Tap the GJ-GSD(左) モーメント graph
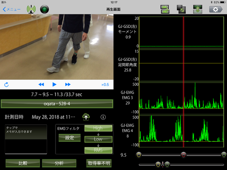This screenshot has height=170, width=227. pyautogui.click(x=182, y=32)
